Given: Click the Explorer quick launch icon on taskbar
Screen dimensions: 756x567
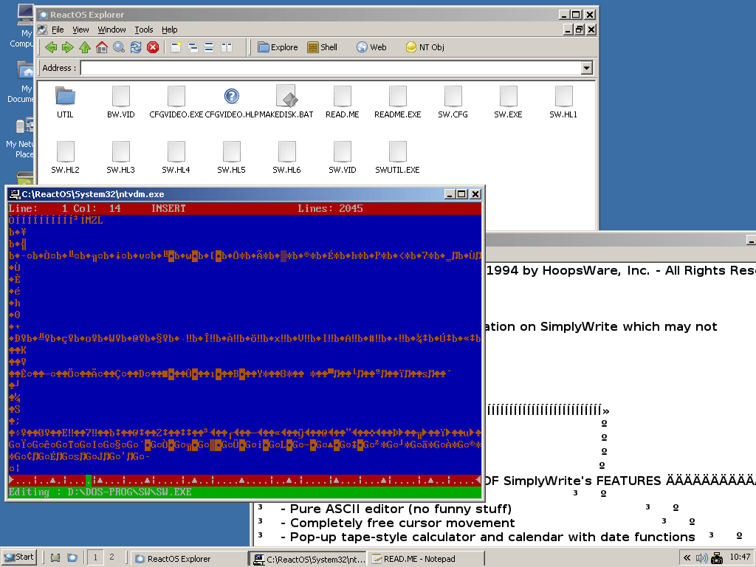Looking at the screenshot, I should 72,558.
